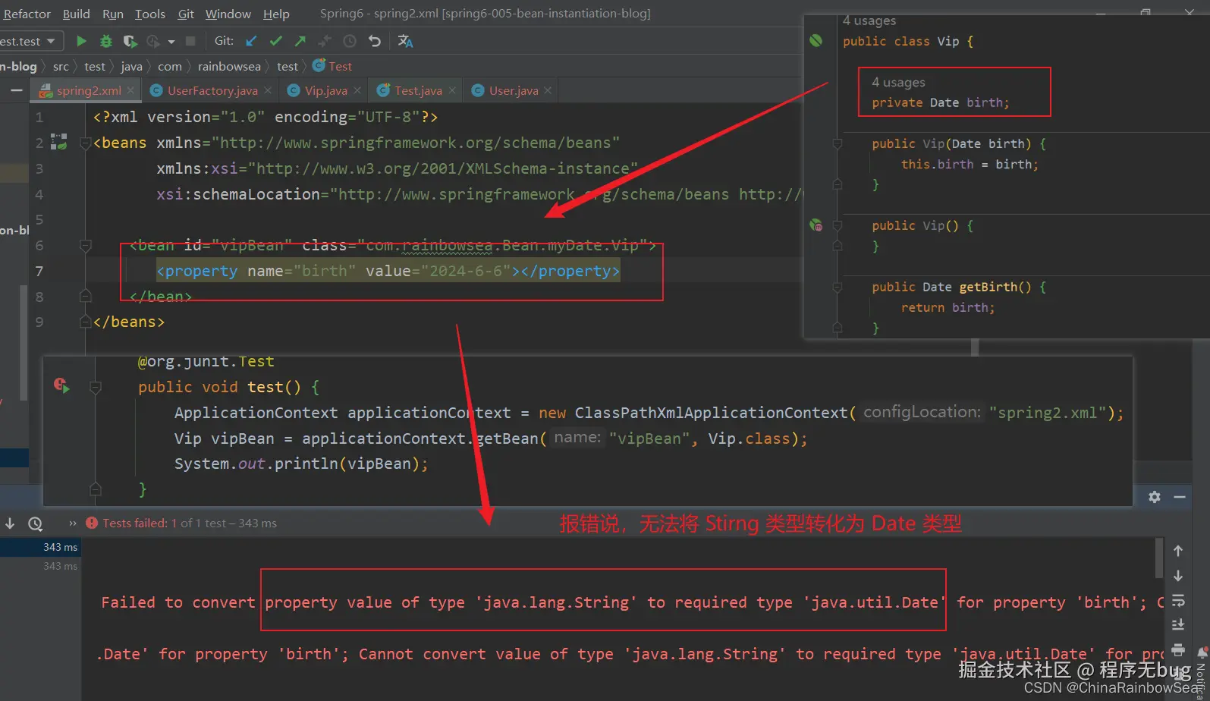The height and width of the screenshot is (701, 1210).
Task: Open the dropdown arrow beside the profiler icon
Action: (171, 42)
